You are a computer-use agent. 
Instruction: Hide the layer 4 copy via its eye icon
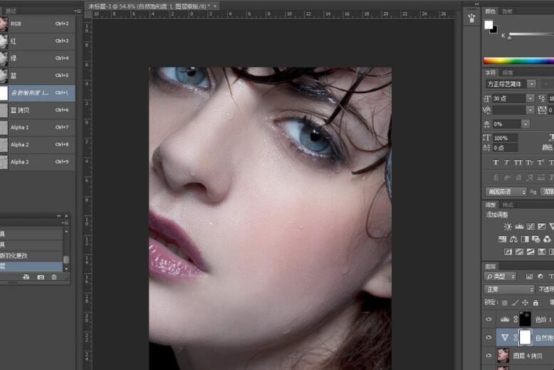pos(488,355)
